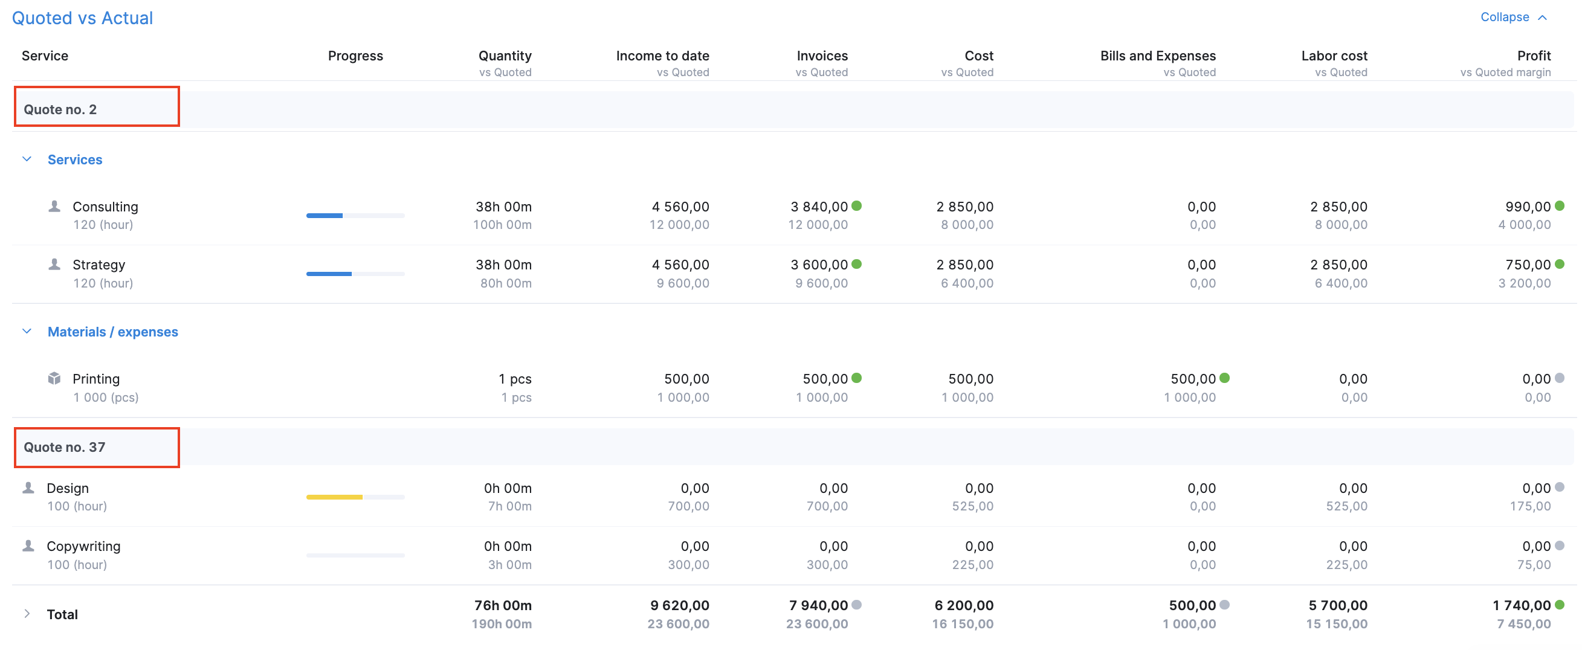Click the green indicator on Printing bills amount
The height and width of the screenshot is (650, 1582).
click(x=1225, y=378)
